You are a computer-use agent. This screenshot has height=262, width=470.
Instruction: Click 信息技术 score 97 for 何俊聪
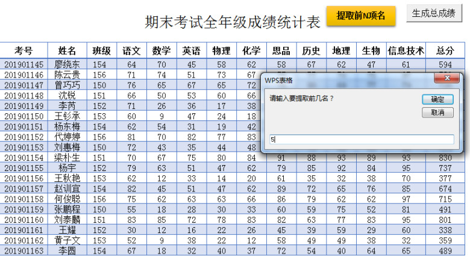(x=406, y=199)
